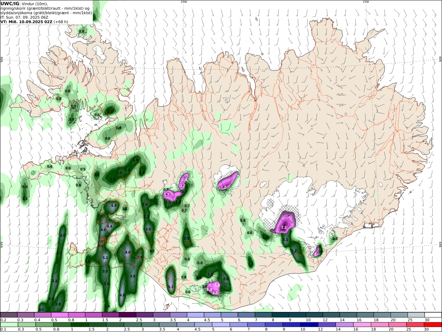Click the lightest green rain swatch between 0.1 and 0.3

tap(9, 324)
